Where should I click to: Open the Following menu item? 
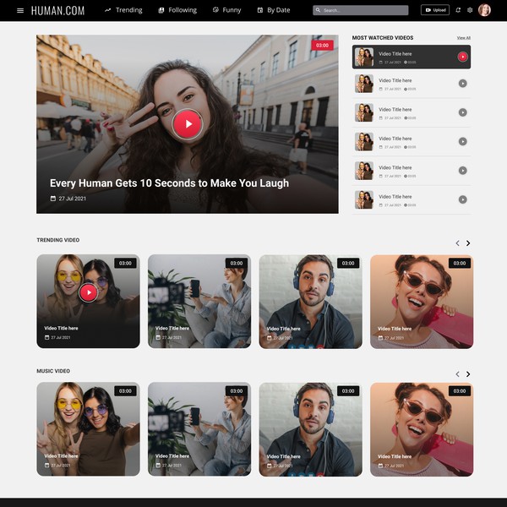[177, 10]
